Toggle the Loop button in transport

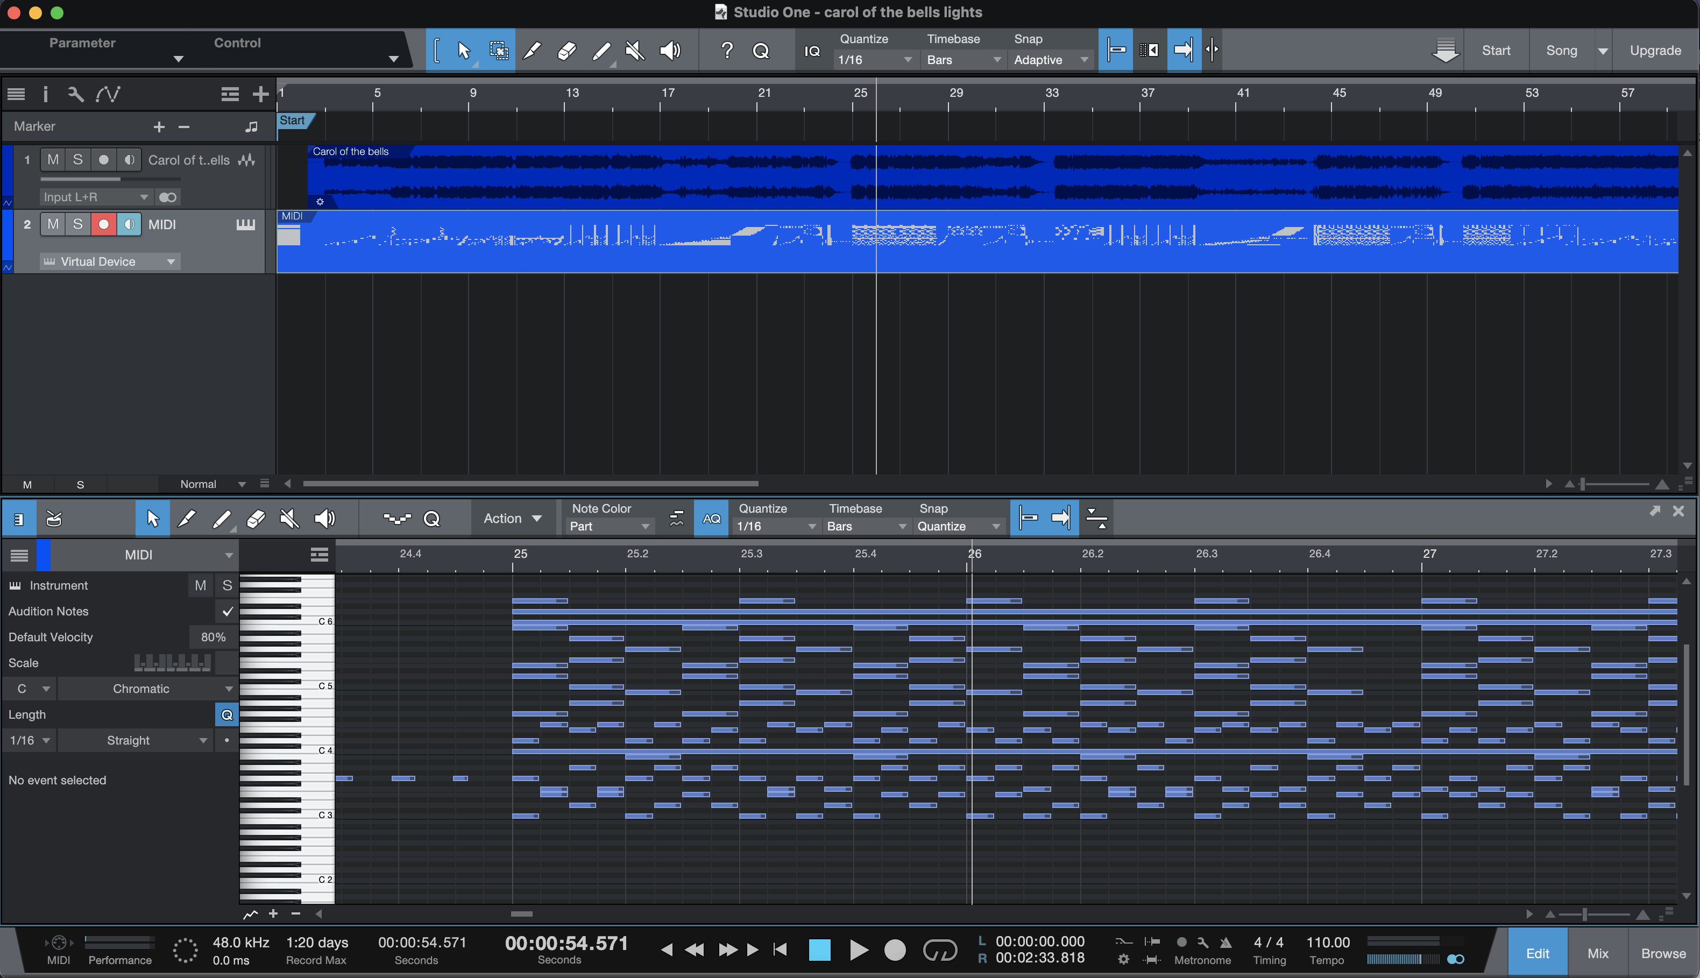940,950
